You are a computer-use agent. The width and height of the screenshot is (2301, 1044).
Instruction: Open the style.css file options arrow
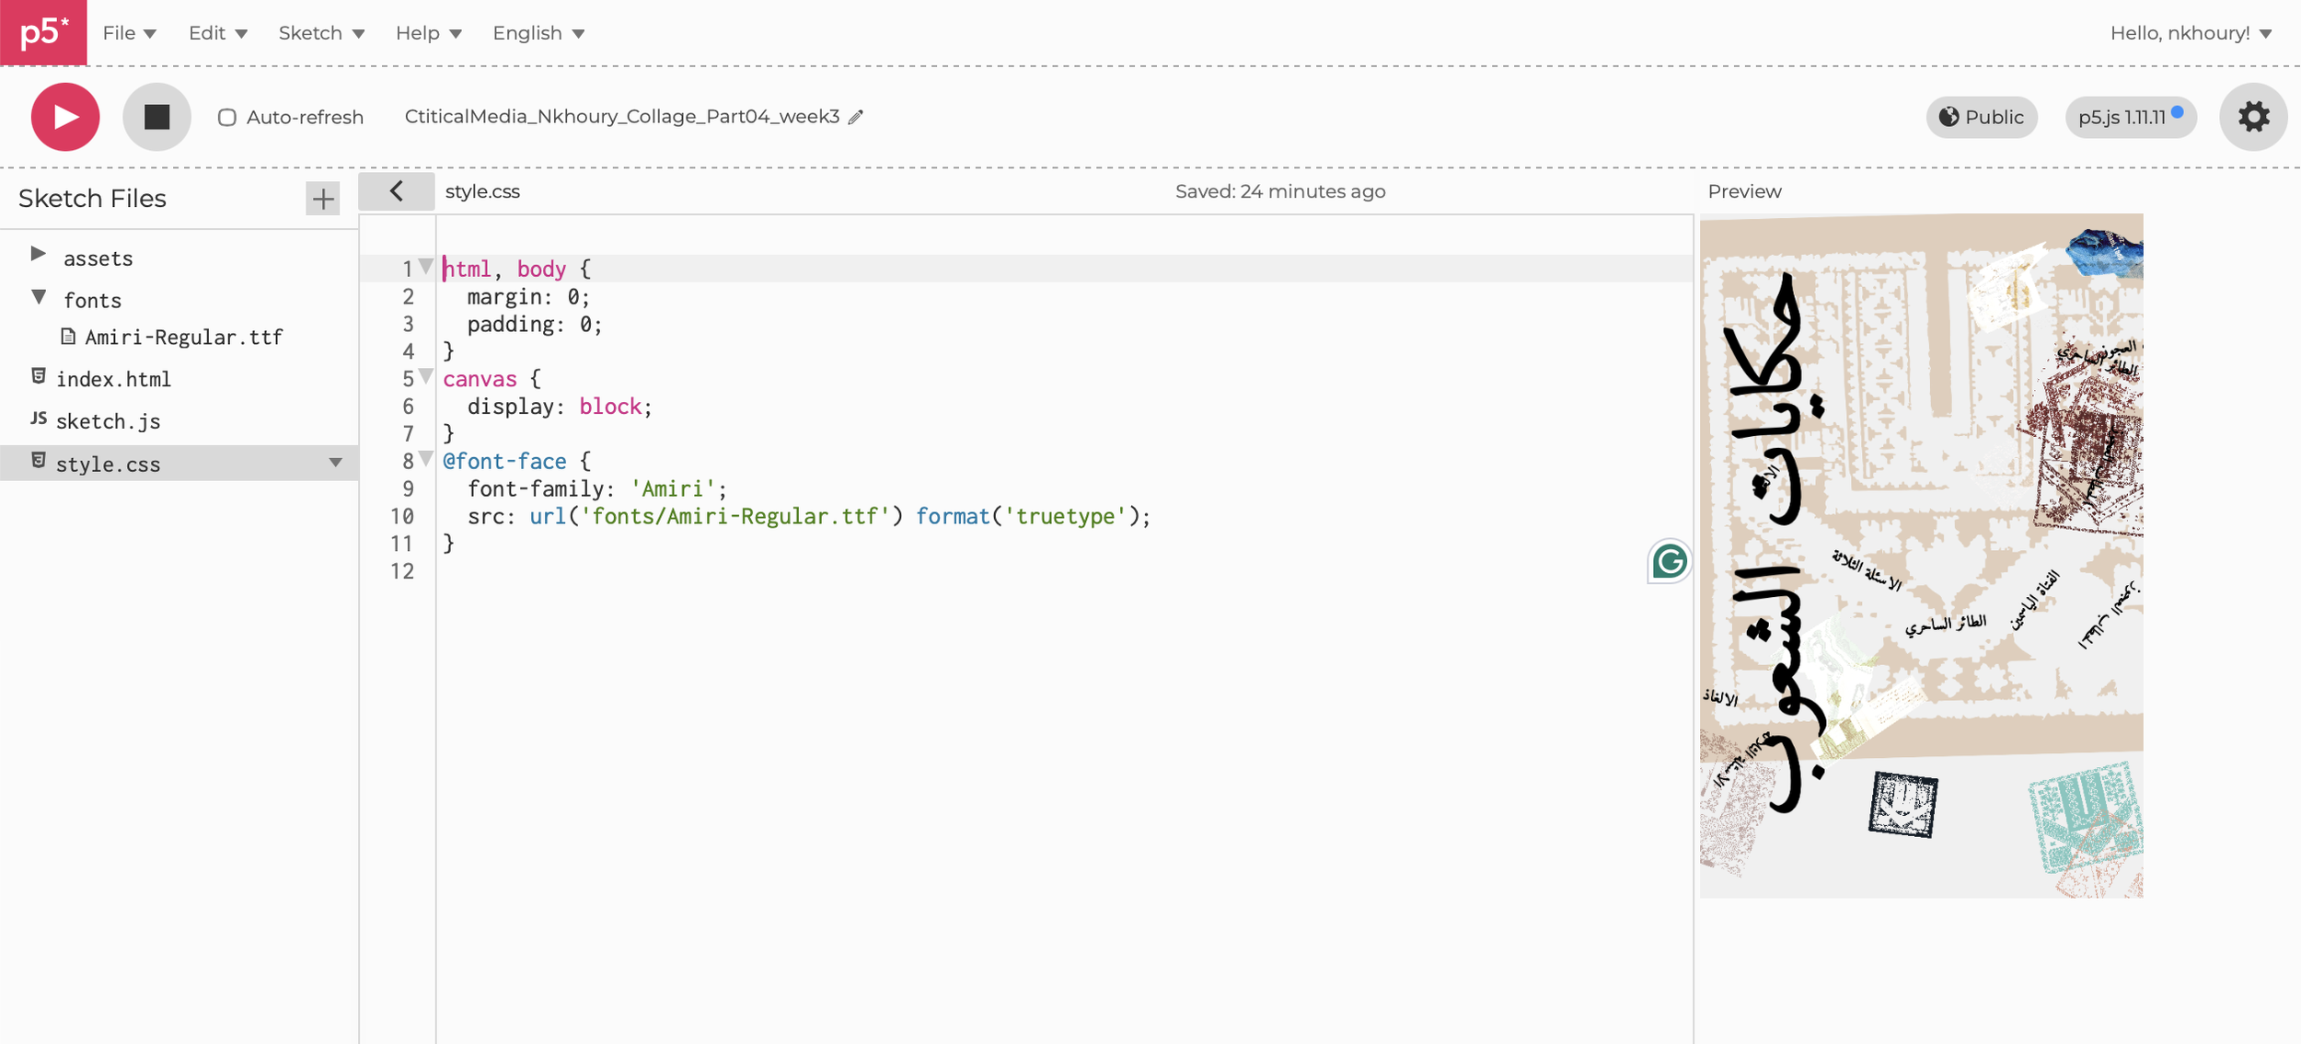point(336,463)
